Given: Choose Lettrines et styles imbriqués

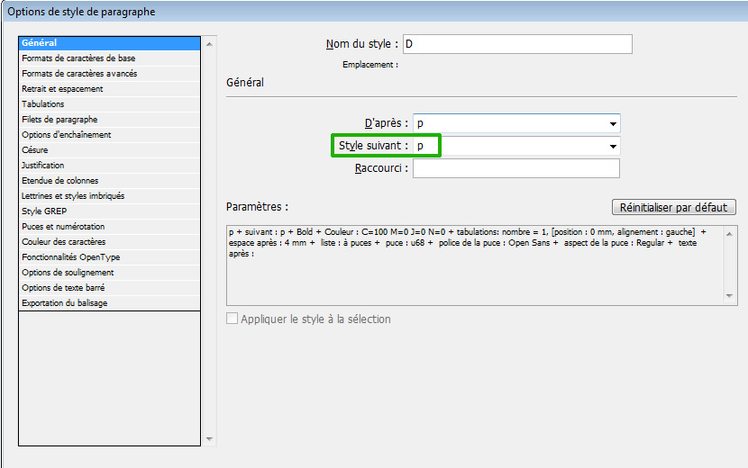Looking at the screenshot, I should coord(74,196).
